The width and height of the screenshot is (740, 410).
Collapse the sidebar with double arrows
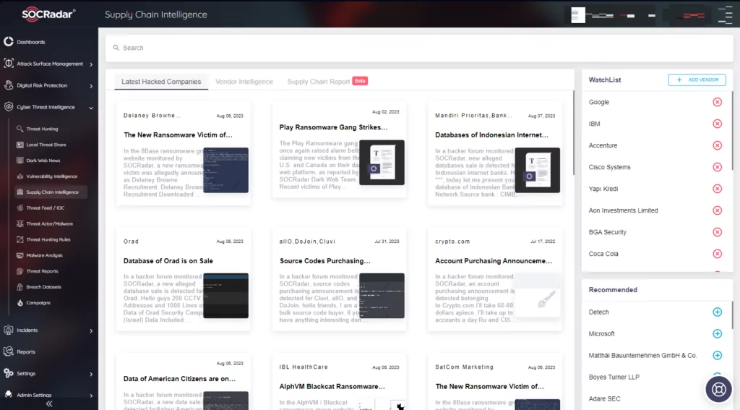[49, 404]
